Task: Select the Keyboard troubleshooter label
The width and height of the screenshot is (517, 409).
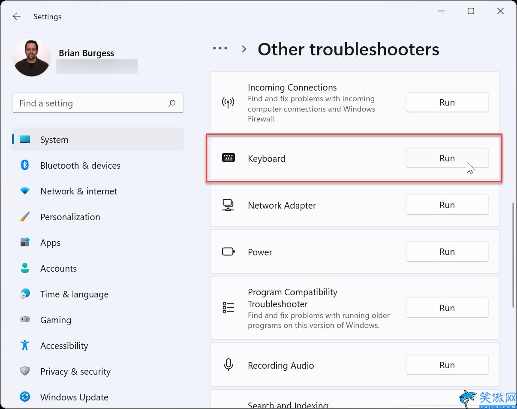Action: click(x=267, y=159)
